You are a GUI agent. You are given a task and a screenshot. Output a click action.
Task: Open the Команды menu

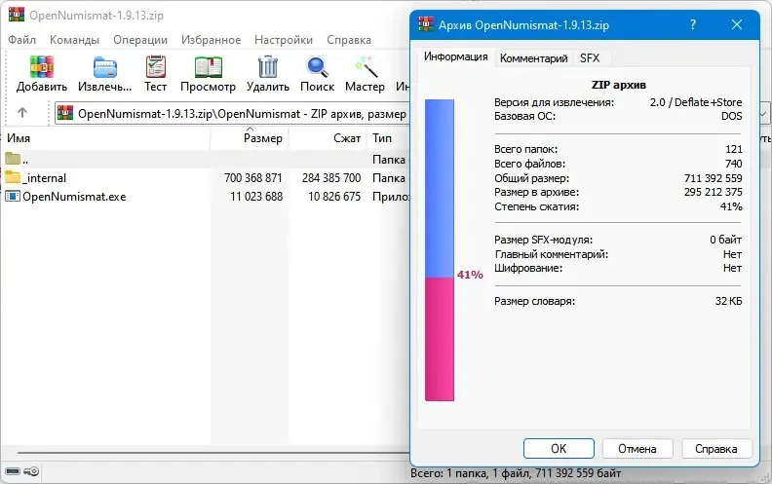coord(74,40)
